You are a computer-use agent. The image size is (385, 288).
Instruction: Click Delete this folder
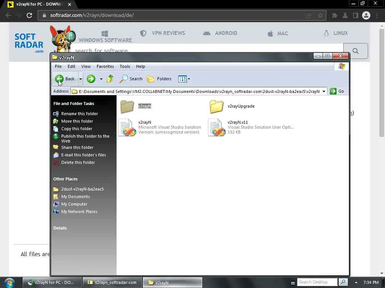click(78, 162)
